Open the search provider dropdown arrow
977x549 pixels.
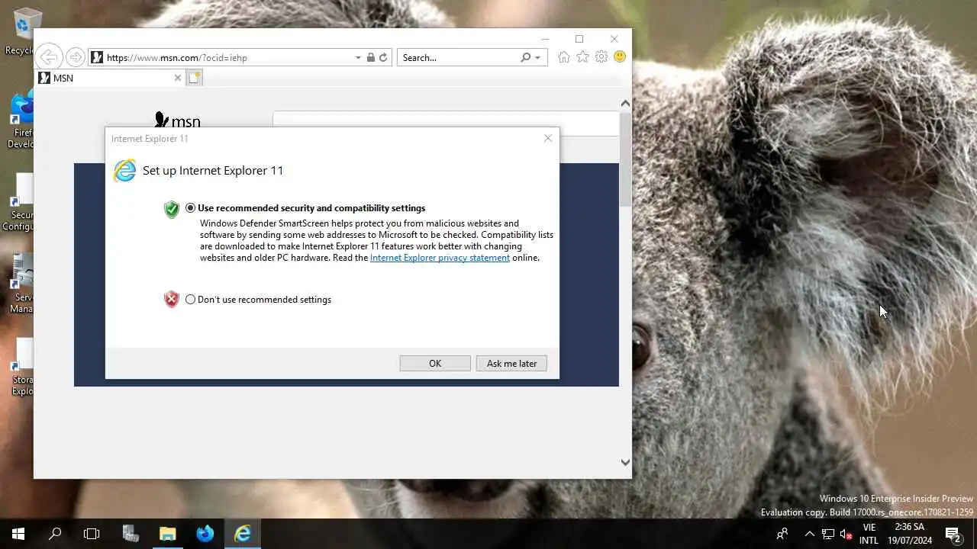537,58
